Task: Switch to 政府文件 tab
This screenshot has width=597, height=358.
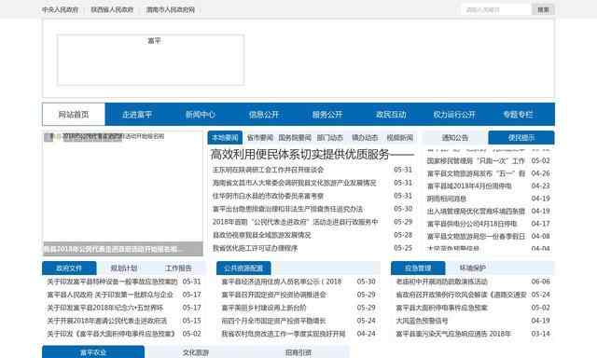Action: click(69, 268)
